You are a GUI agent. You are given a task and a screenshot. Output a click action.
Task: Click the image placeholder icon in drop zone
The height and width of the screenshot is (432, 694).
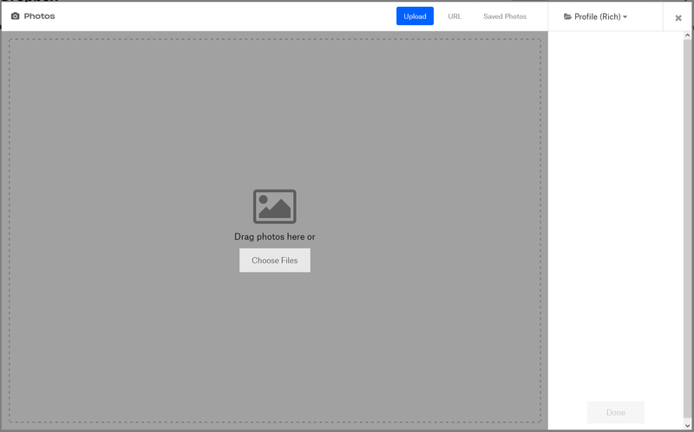click(274, 206)
